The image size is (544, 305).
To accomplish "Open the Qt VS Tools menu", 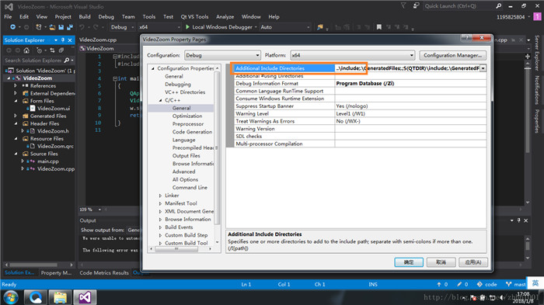I will click(194, 16).
